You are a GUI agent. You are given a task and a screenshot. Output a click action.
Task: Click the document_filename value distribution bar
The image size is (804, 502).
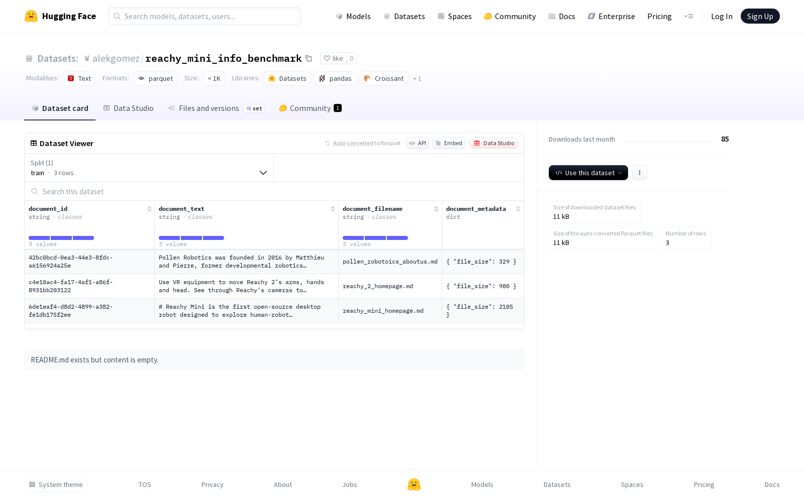[x=375, y=238]
